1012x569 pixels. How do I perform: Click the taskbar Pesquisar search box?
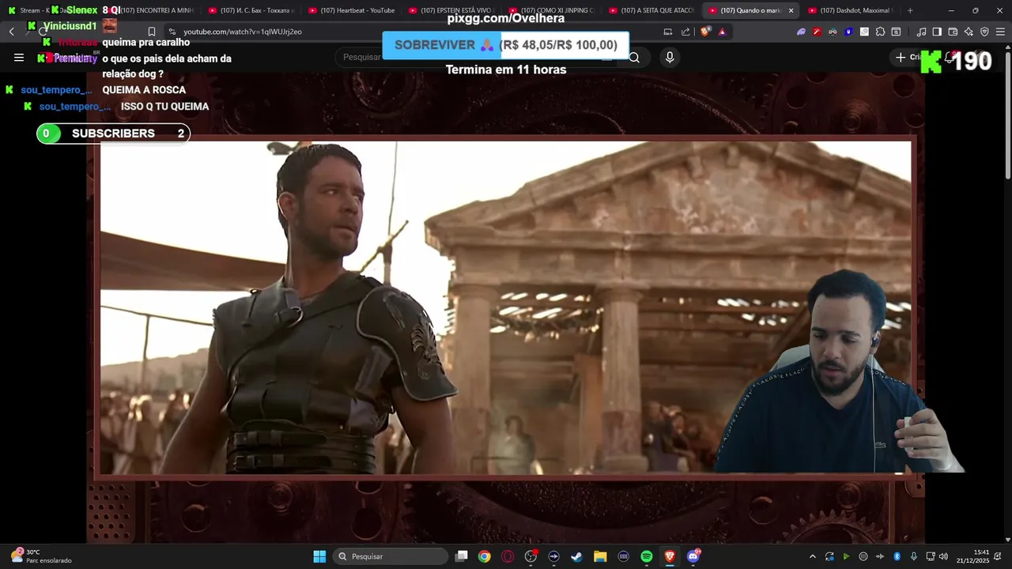click(x=391, y=556)
